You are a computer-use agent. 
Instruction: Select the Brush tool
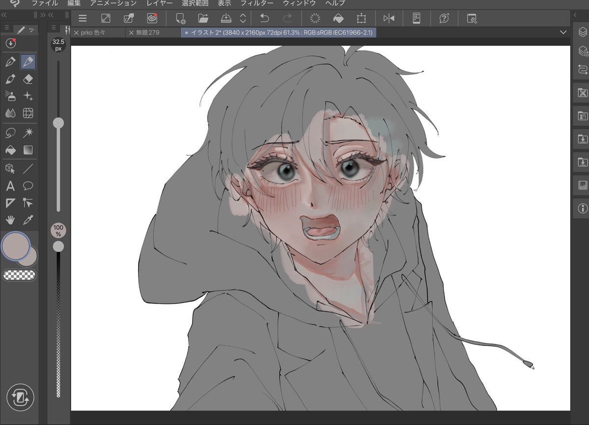[x=10, y=79]
